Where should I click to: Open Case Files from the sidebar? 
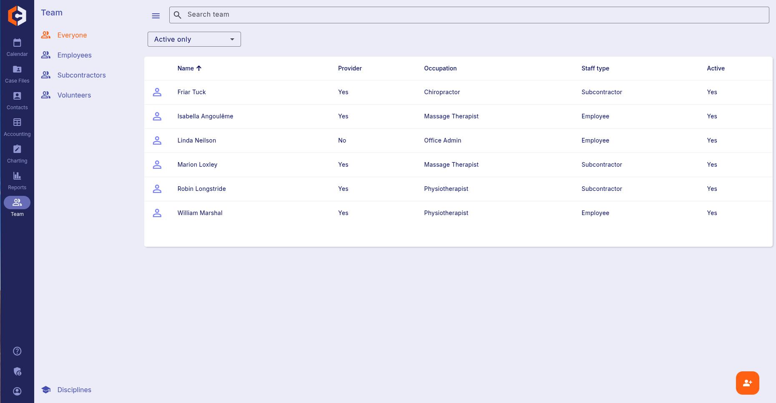coord(17,74)
